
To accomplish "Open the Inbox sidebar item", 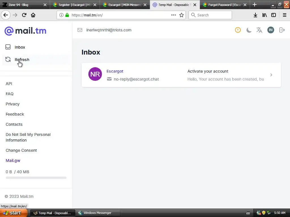I will (x=36, y=47).
